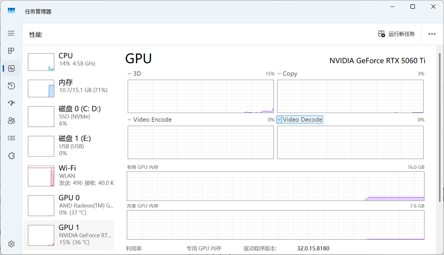Click the 性能 page heading
The height and width of the screenshot is (255, 444).
point(35,35)
